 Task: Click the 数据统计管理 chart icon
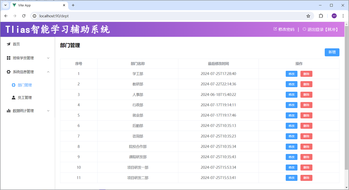coord(8,111)
